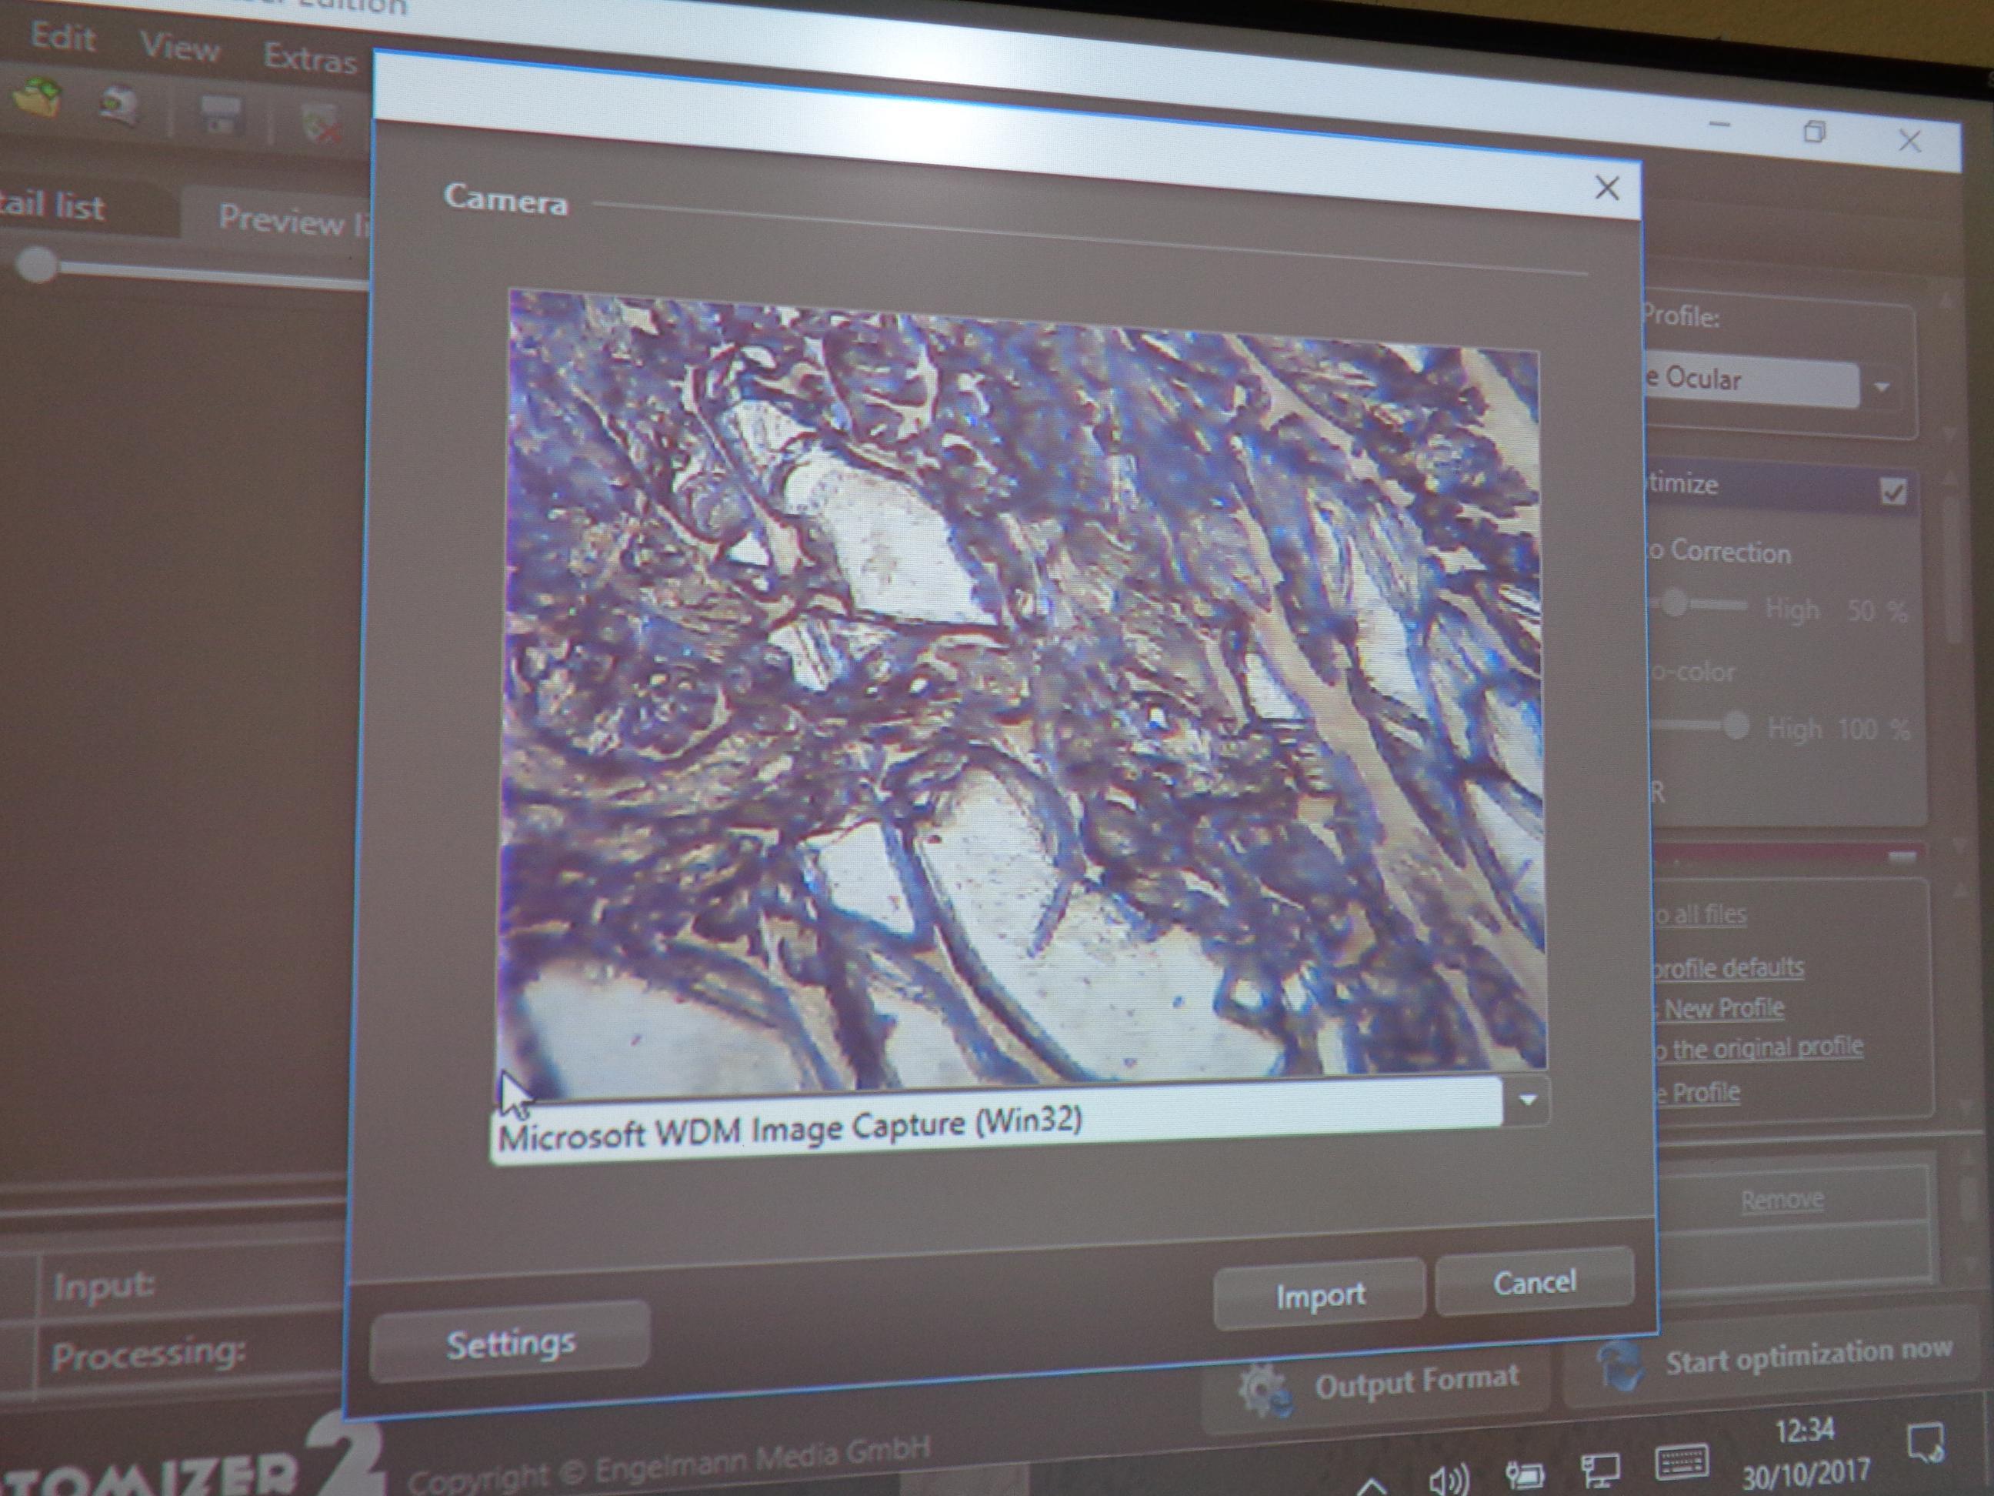
Task: Open the Extras menu
Action: [x=309, y=58]
